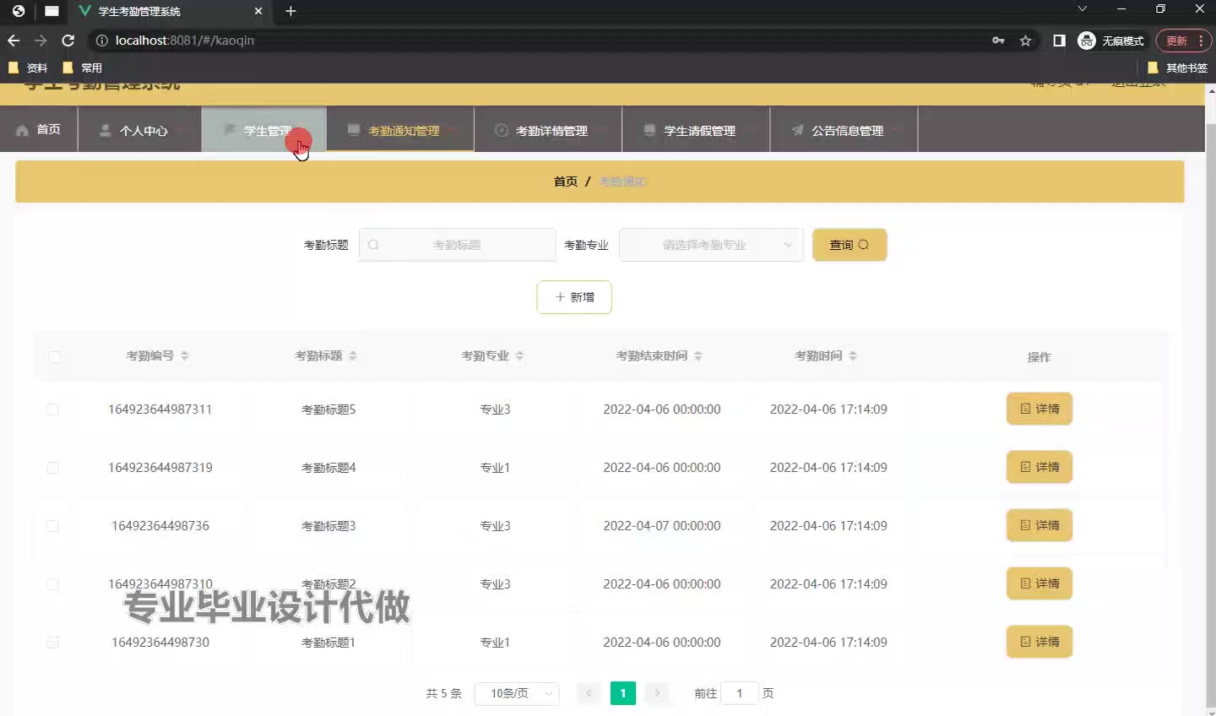The image size is (1216, 716).
Task: Open the 10条/页 page size dropdown
Action: pos(517,693)
